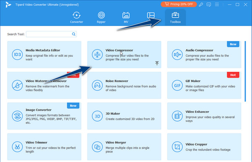Click the Video Cropper crop icon
The height and width of the screenshot is (162, 252).
click(x=177, y=147)
